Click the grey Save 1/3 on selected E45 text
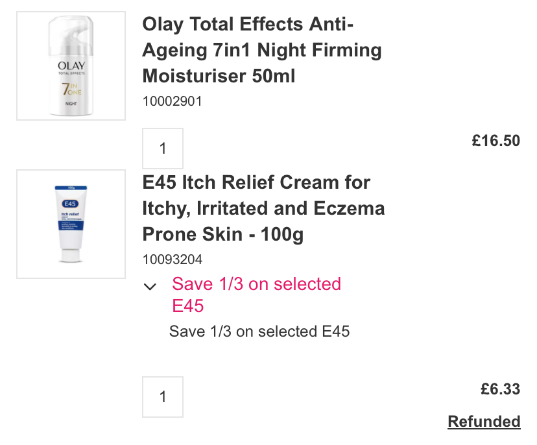The image size is (537, 445). (x=259, y=331)
